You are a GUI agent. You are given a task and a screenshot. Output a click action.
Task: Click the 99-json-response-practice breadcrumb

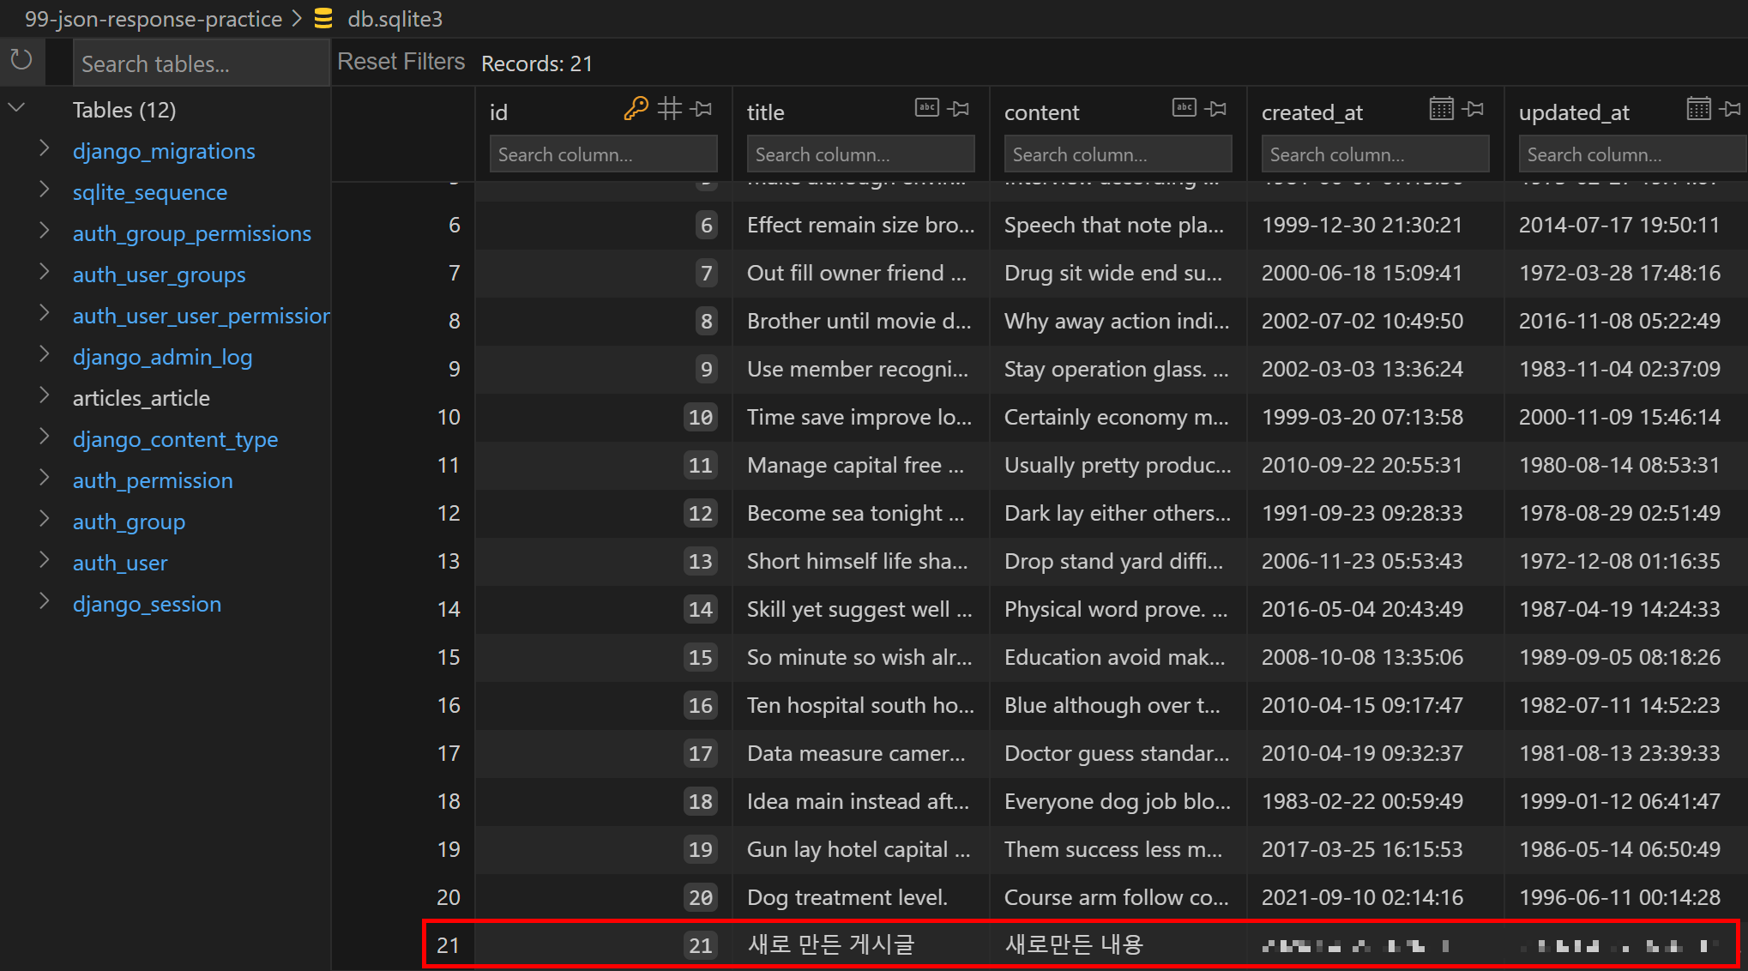pyautogui.click(x=153, y=19)
